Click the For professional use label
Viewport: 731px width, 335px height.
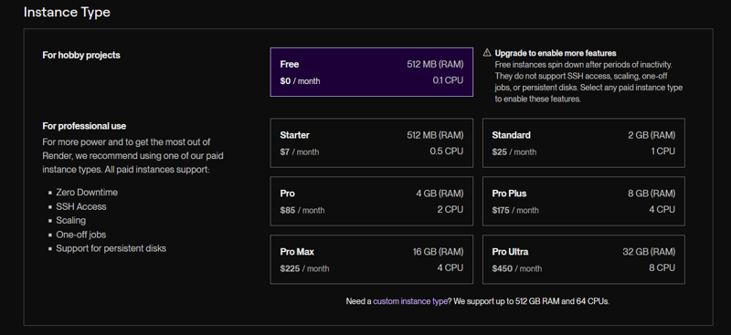[x=84, y=126]
